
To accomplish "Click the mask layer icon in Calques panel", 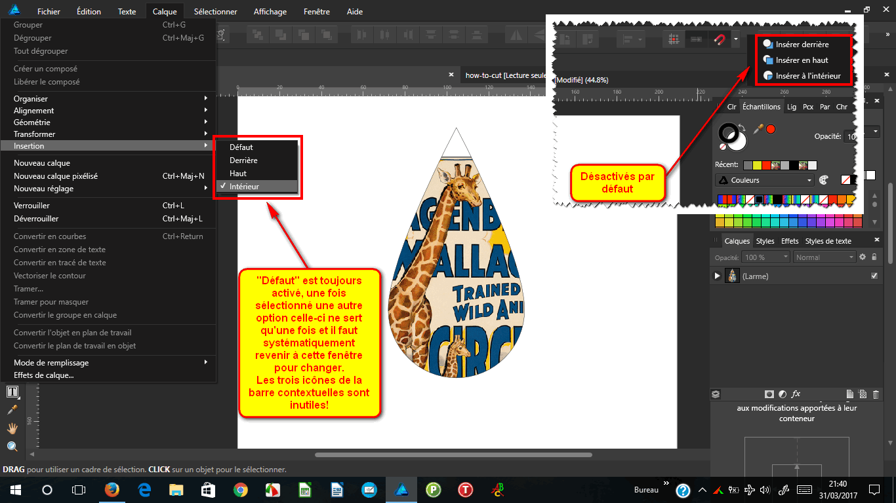I will pos(769,394).
